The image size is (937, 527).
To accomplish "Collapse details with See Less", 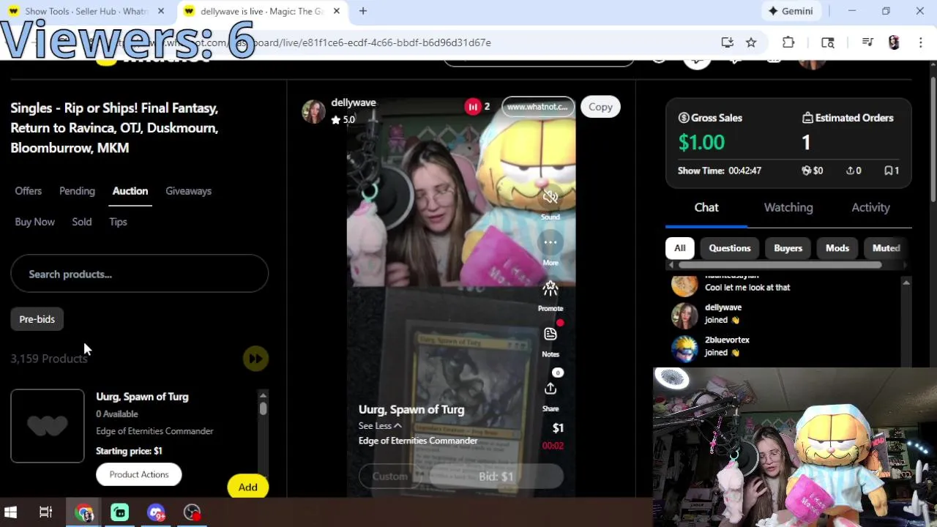I will (x=380, y=426).
